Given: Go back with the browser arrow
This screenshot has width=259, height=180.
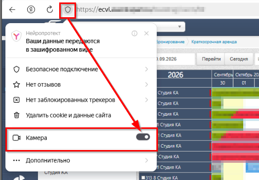Looking at the screenshot, I should coord(12,10).
